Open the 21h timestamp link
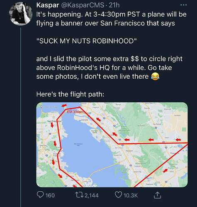197x207 pixels. 114,5
